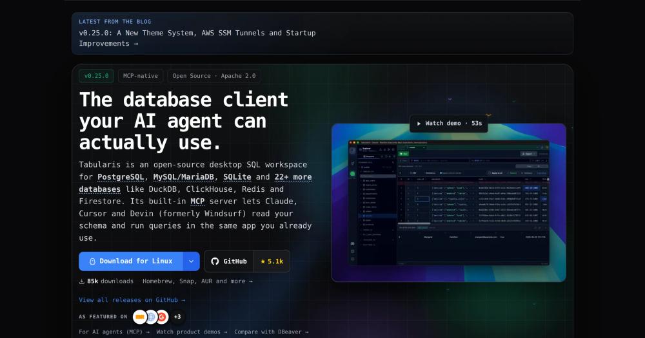Screen dimensions: 645x338
Task: Click the GitHub octocat logo icon
Action: coord(215,261)
